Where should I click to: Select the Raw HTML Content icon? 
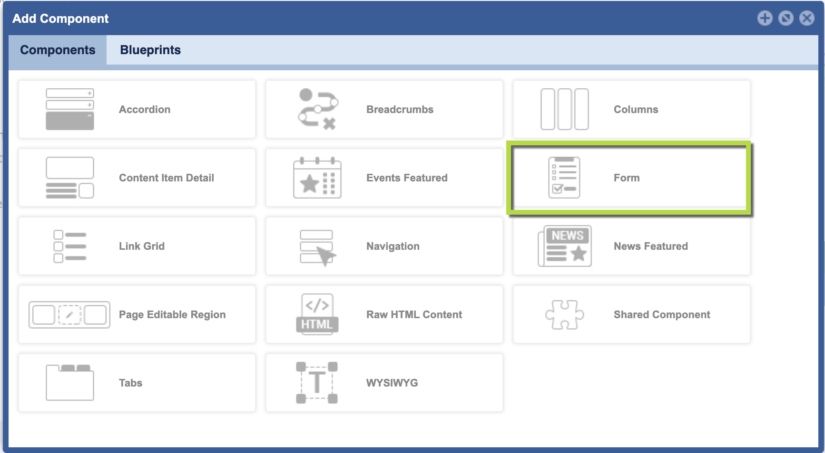(317, 314)
